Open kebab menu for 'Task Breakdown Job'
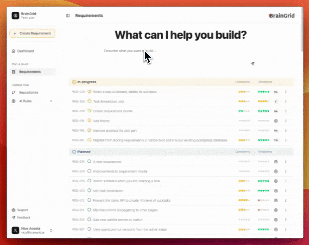The image size is (309, 245). tap(286, 102)
